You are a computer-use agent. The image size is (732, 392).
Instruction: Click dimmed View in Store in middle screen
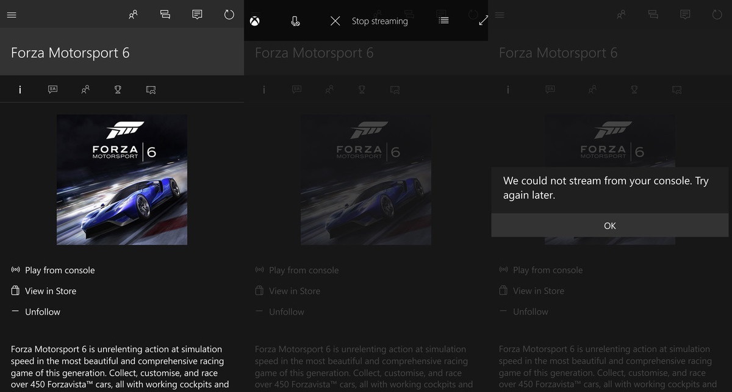pos(288,291)
